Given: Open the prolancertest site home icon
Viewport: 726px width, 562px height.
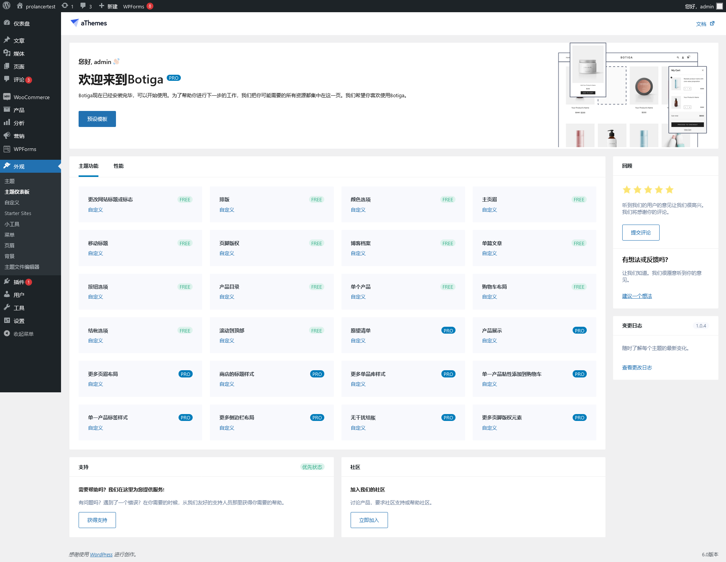Looking at the screenshot, I should (20, 6).
